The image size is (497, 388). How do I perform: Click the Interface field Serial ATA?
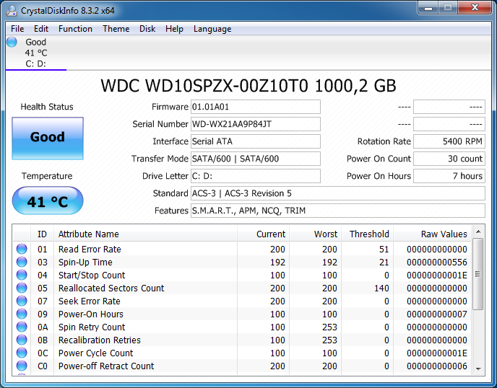pos(256,141)
